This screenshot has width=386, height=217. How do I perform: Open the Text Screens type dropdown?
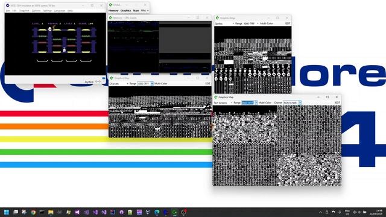[223, 103]
